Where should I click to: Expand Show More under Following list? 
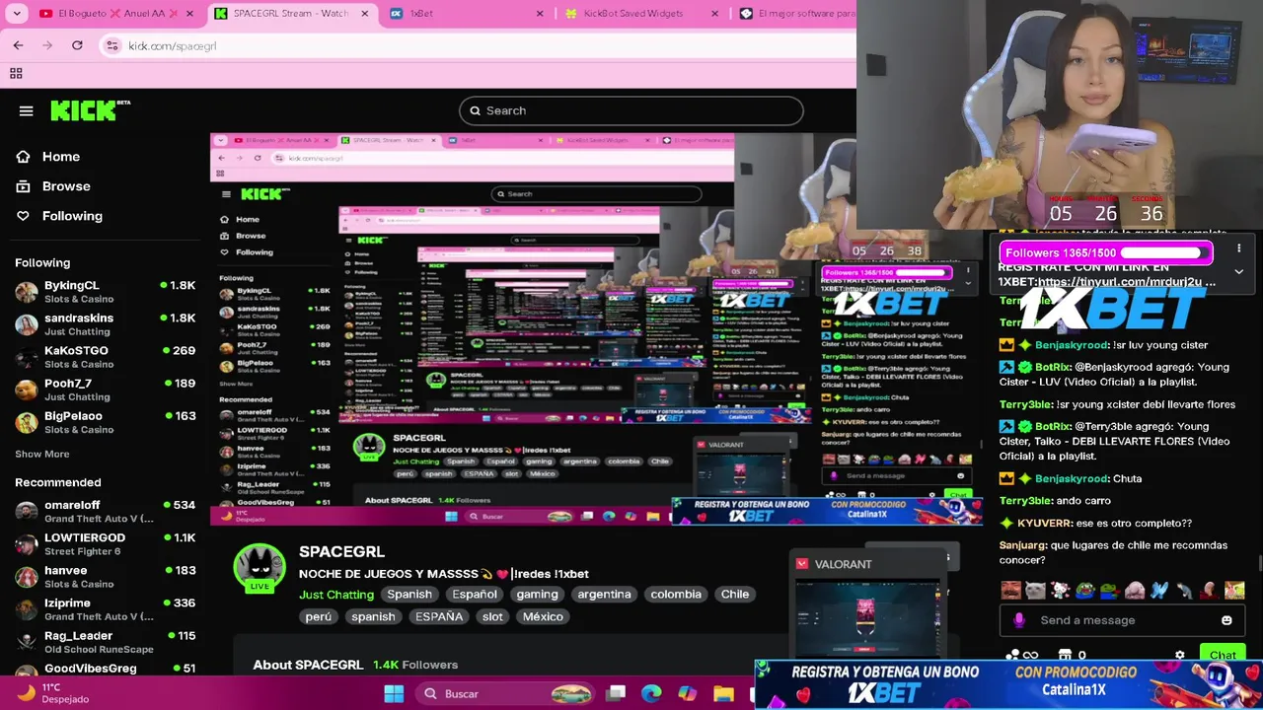point(41,454)
